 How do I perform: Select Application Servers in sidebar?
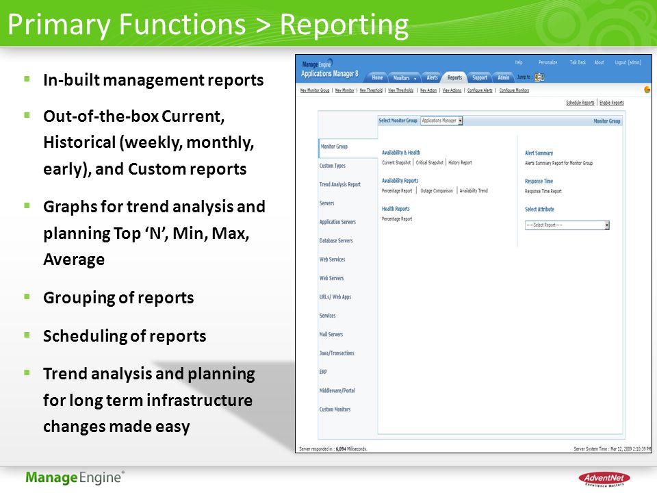tap(337, 222)
